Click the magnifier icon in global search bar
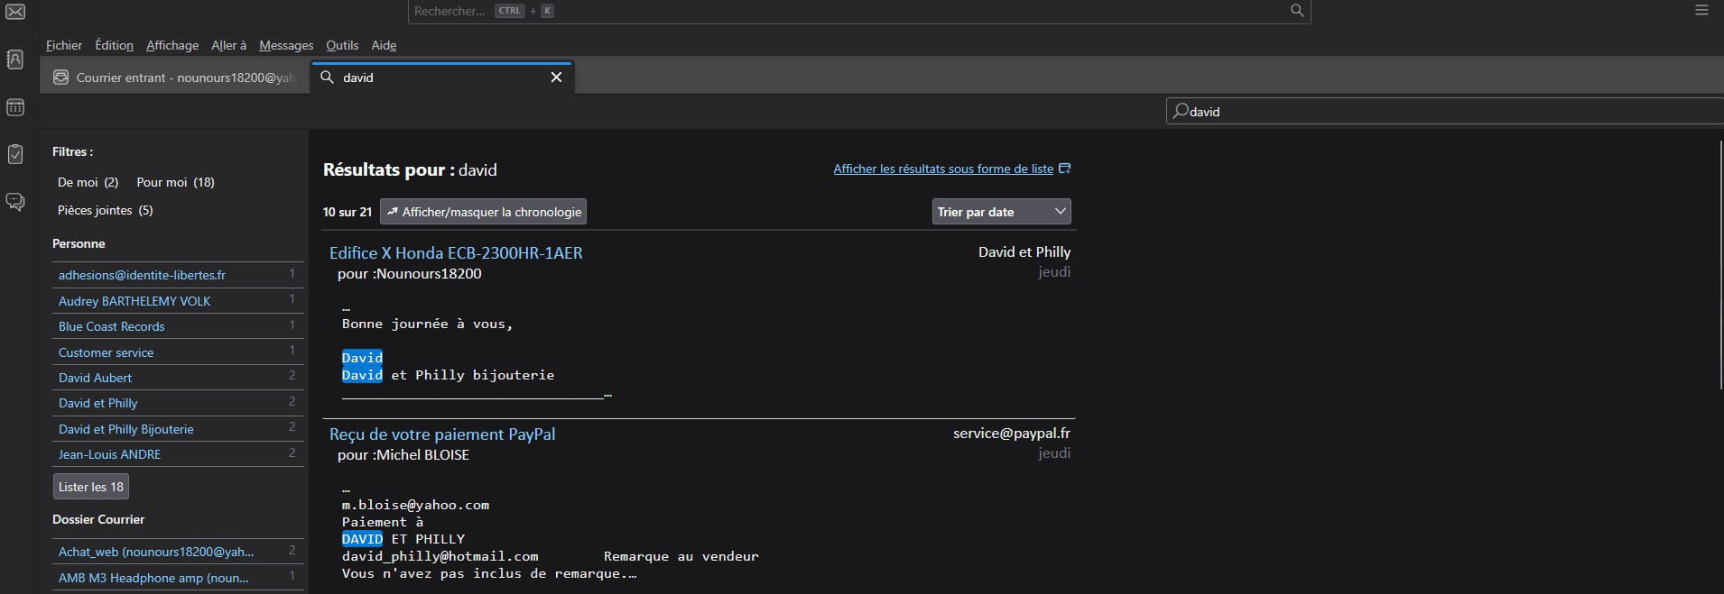The height and width of the screenshot is (594, 1724). coord(1296,11)
